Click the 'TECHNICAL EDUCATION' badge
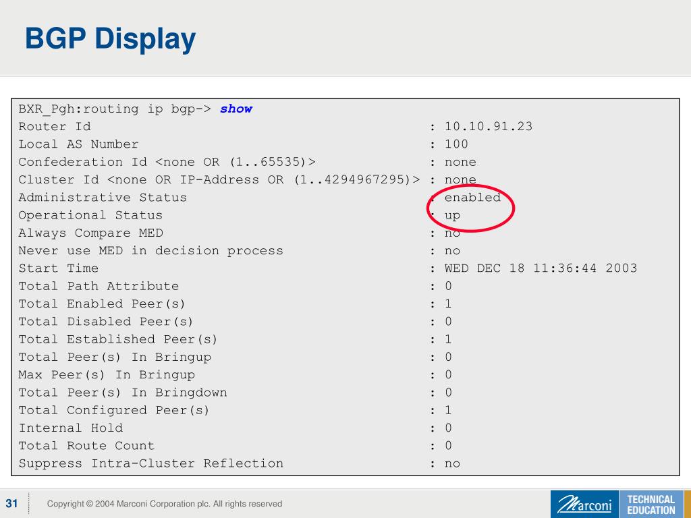The height and width of the screenshot is (518, 691). [x=651, y=505]
